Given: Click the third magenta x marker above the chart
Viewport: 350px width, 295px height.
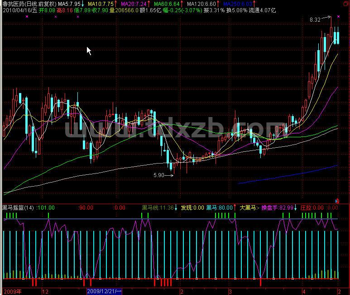Looking at the screenshot, I should pos(78,17).
